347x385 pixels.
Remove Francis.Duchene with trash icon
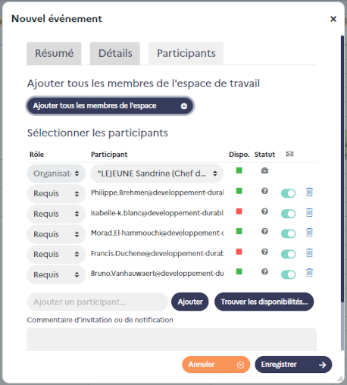pyautogui.click(x=309, y=253)
